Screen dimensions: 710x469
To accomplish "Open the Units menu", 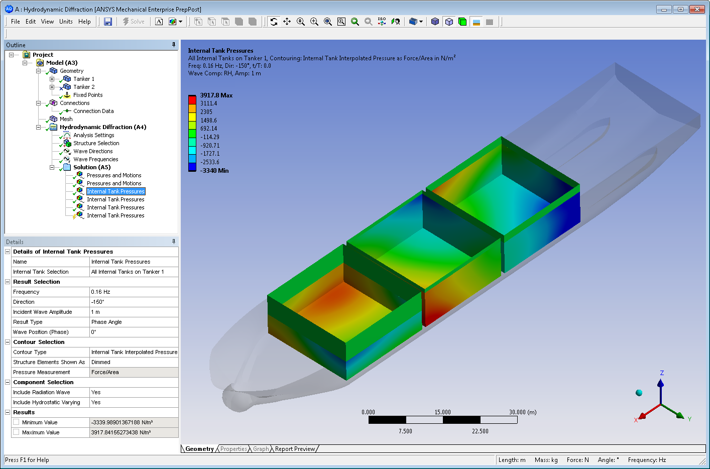I will pos(66,22).
